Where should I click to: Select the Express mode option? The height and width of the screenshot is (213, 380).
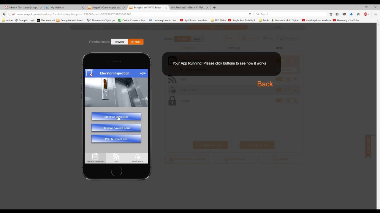[x=183, y=39]
